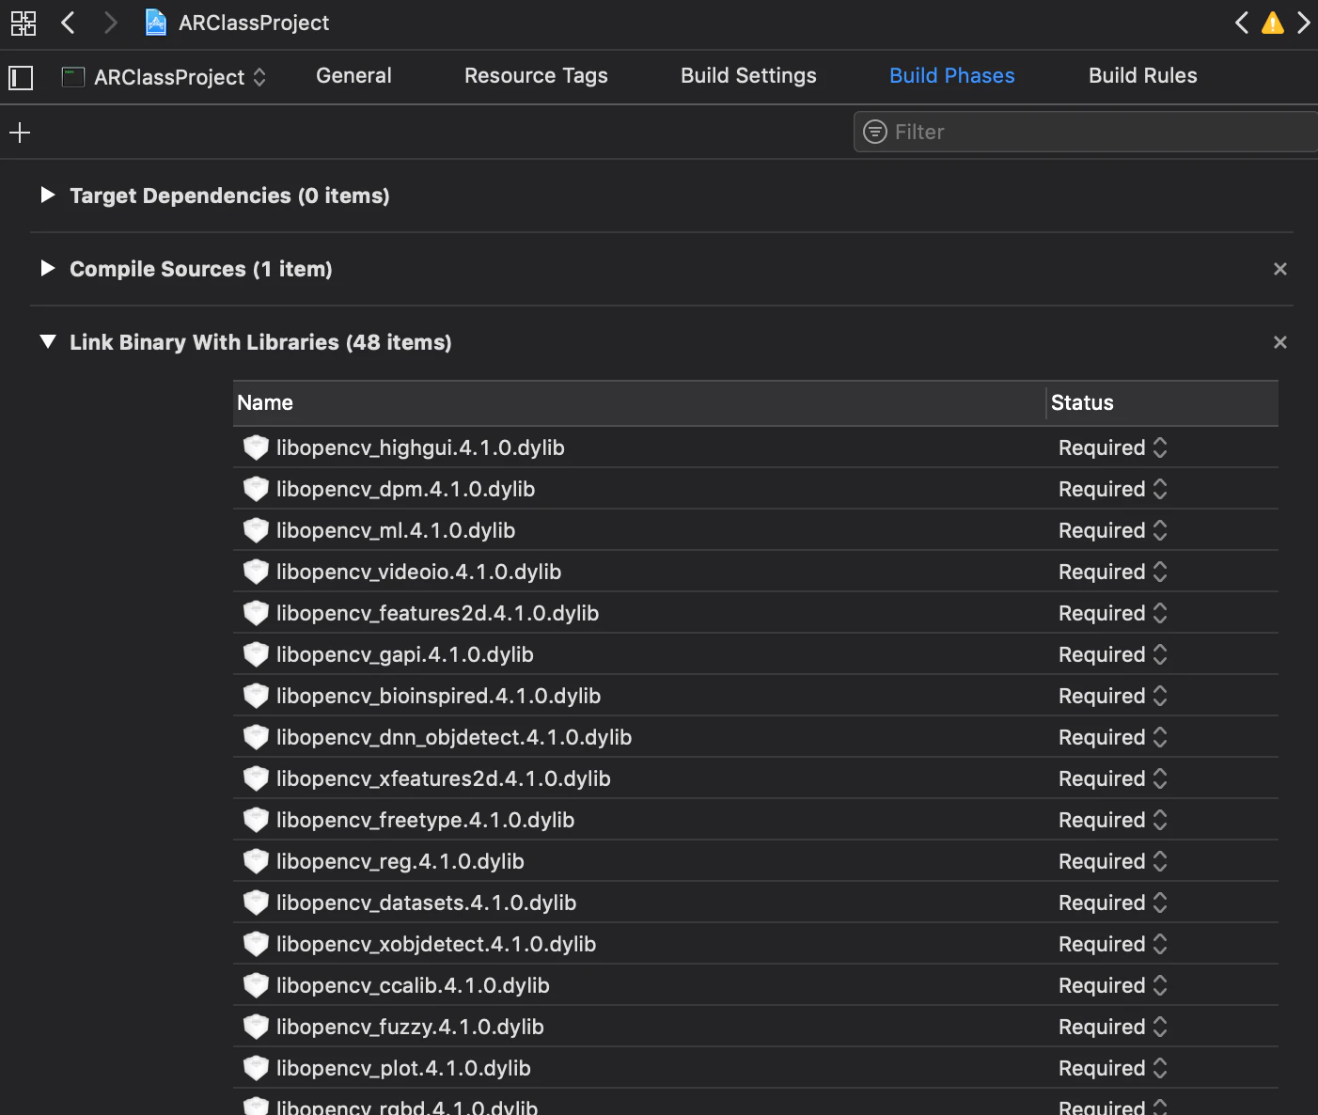Jump to next issue arrow
This screenshot has height=1115, width=1318.
[1303, 23]
